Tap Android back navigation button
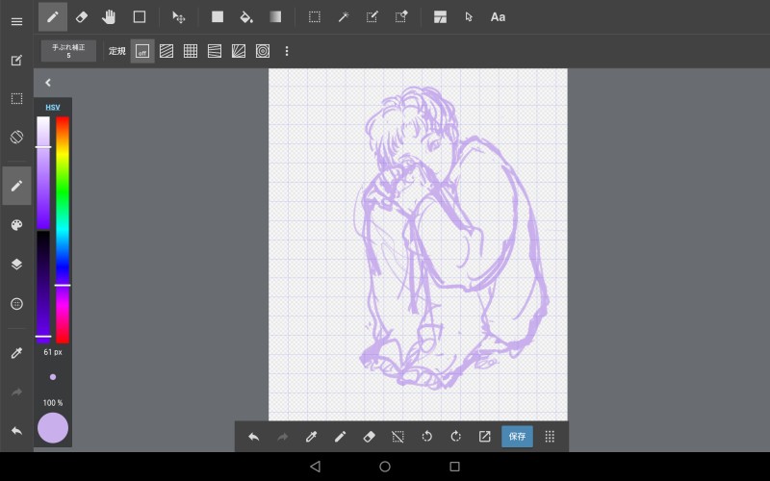Viewport: 770px width, 481px height. pos(316,467)
